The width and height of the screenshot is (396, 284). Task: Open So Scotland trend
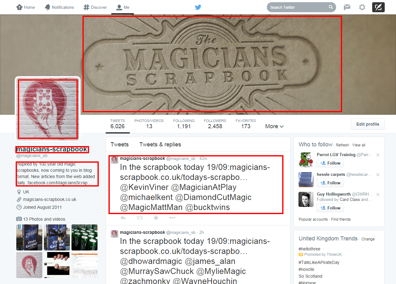[310, 276]
